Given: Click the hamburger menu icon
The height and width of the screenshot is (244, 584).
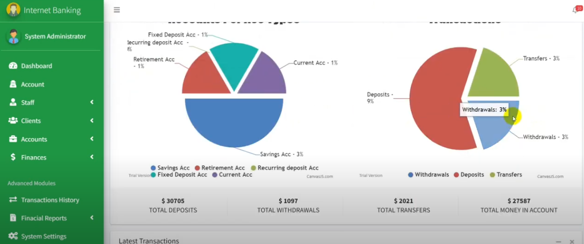Looking at the screenshot, I should click(x=117, y=10).
